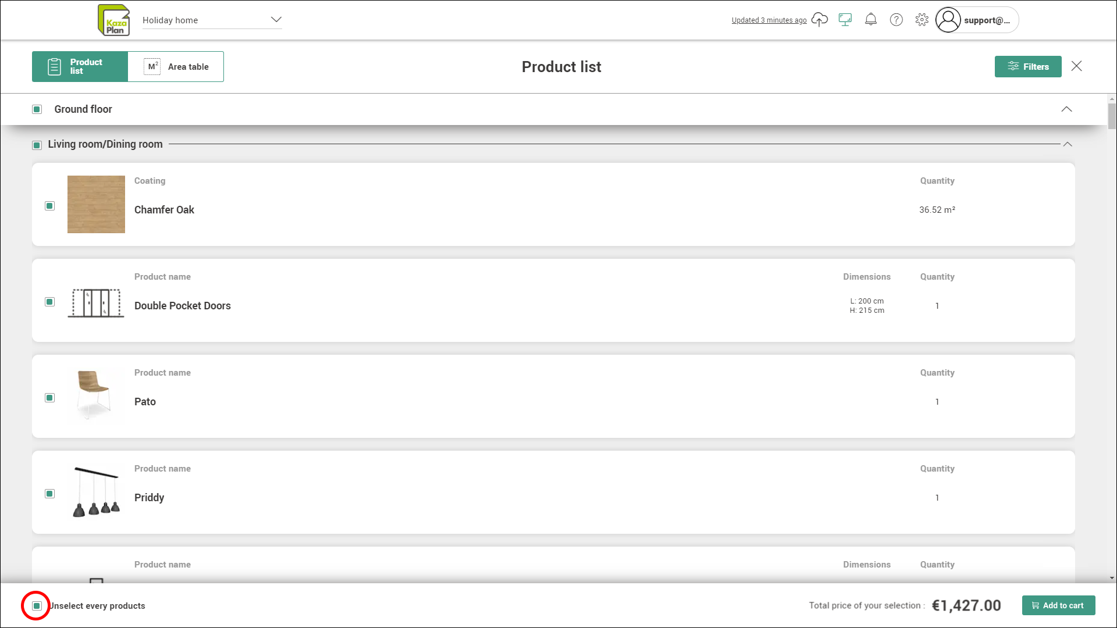The image size is (1117, 628).
Task: Click the Chamfer Oak wood texture swatch
Action: (96, 204)
